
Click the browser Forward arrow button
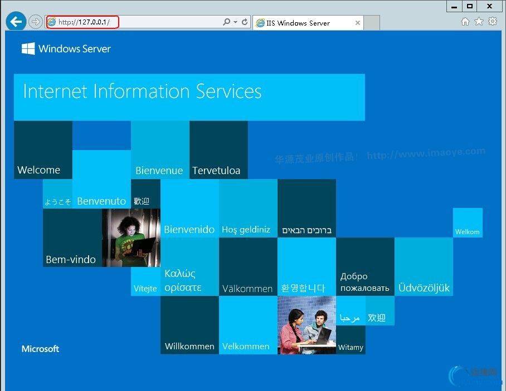pyautogui.click(x=35, y=22)
